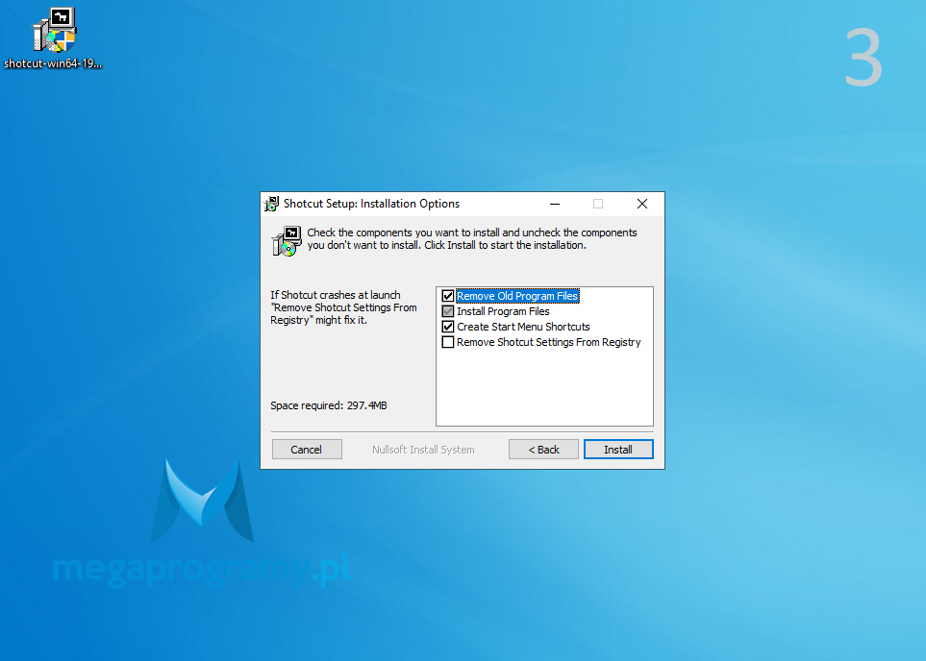Viewport: 926px width, 661px height.
Task: Minimize the Shotcut Setup window
Action: tap(555, 204)
